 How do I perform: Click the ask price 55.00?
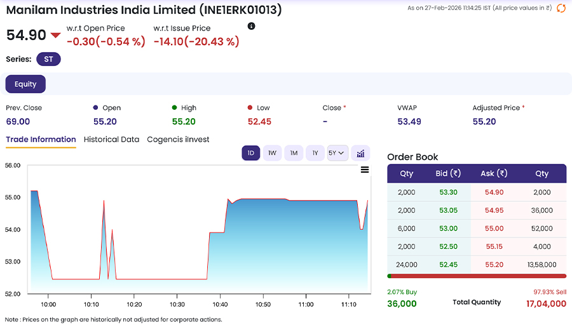pos(494,229)
